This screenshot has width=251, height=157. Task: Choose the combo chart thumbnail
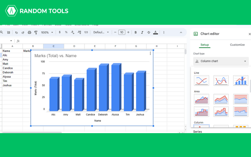click(x=241, y=81)
